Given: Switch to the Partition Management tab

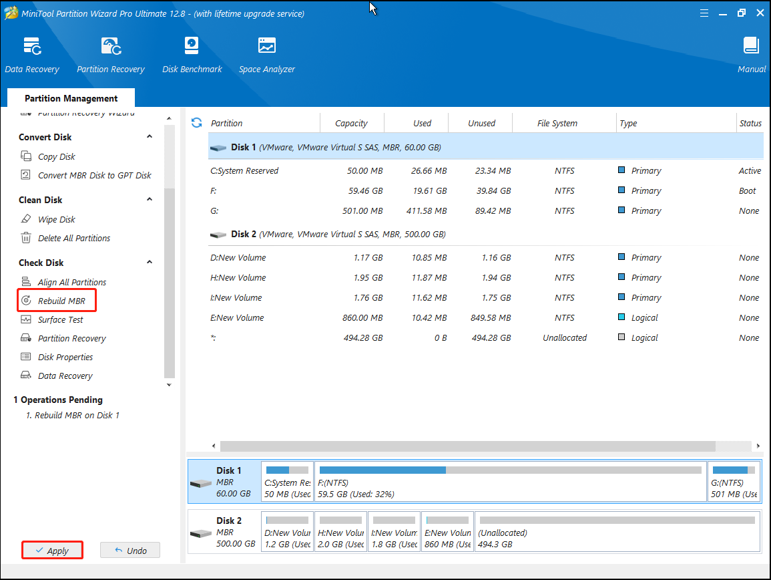Looking at the screenshot, I should 71,98.
